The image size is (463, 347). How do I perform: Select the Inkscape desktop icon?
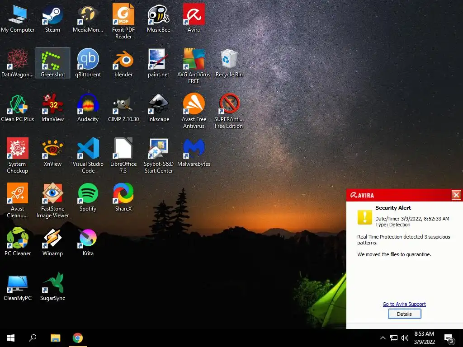tap(159, 108)
